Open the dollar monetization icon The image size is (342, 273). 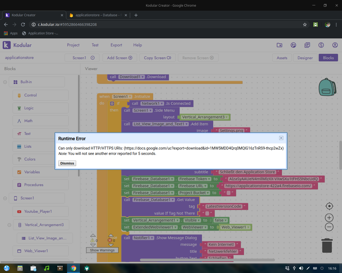321,45
